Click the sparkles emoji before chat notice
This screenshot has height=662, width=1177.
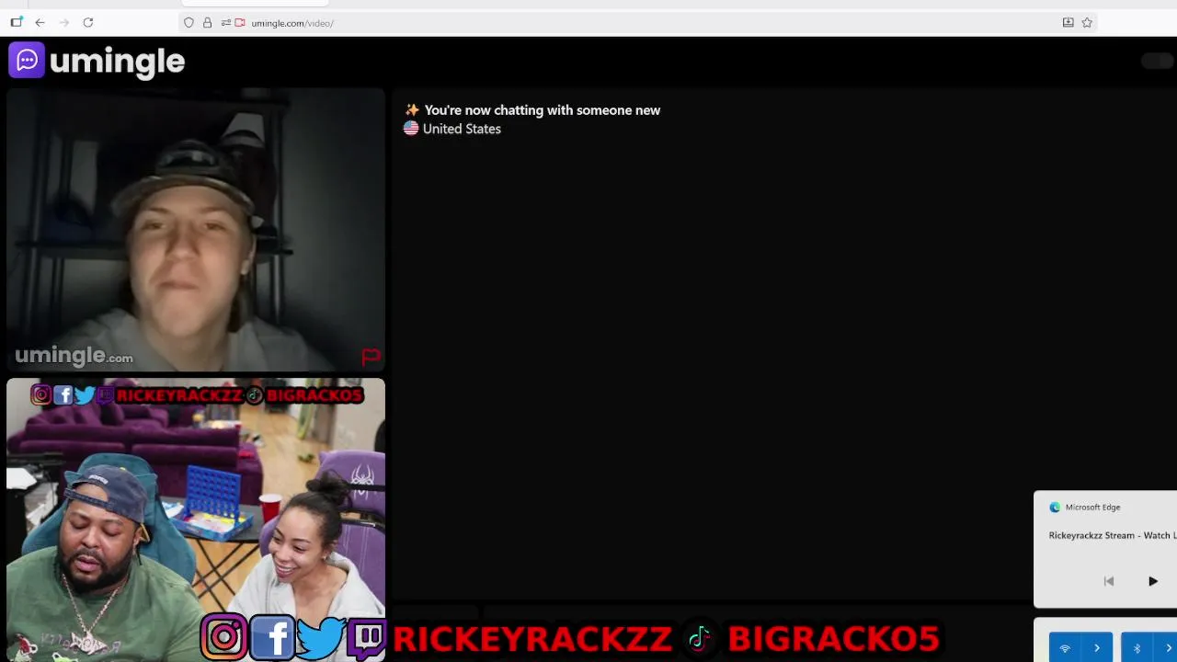point(412,109)
